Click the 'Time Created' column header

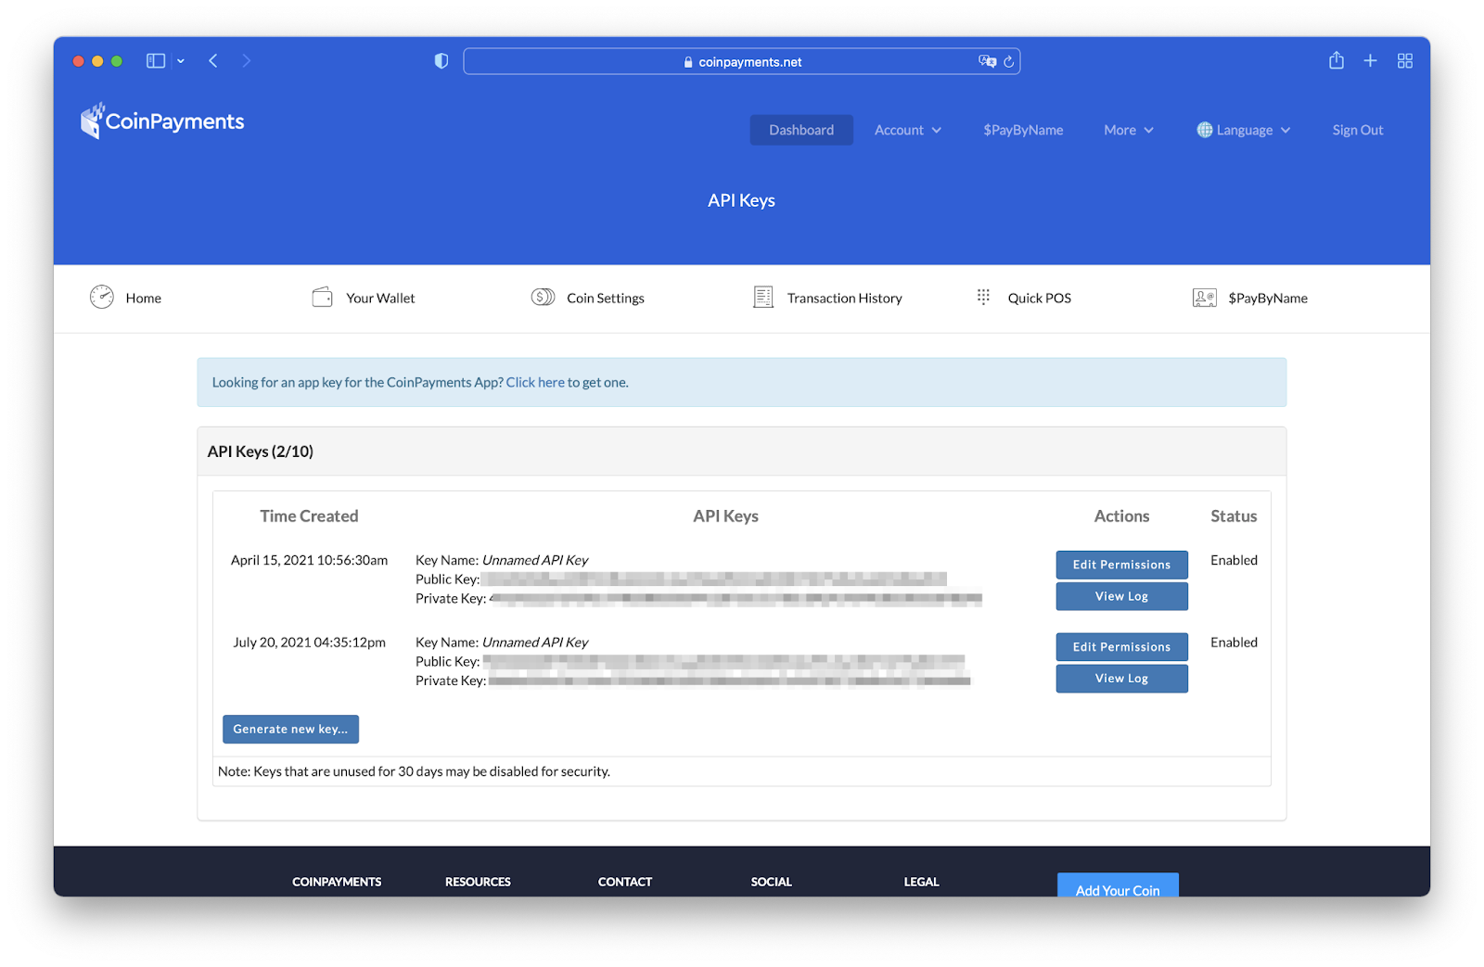[x=309, y=516]
